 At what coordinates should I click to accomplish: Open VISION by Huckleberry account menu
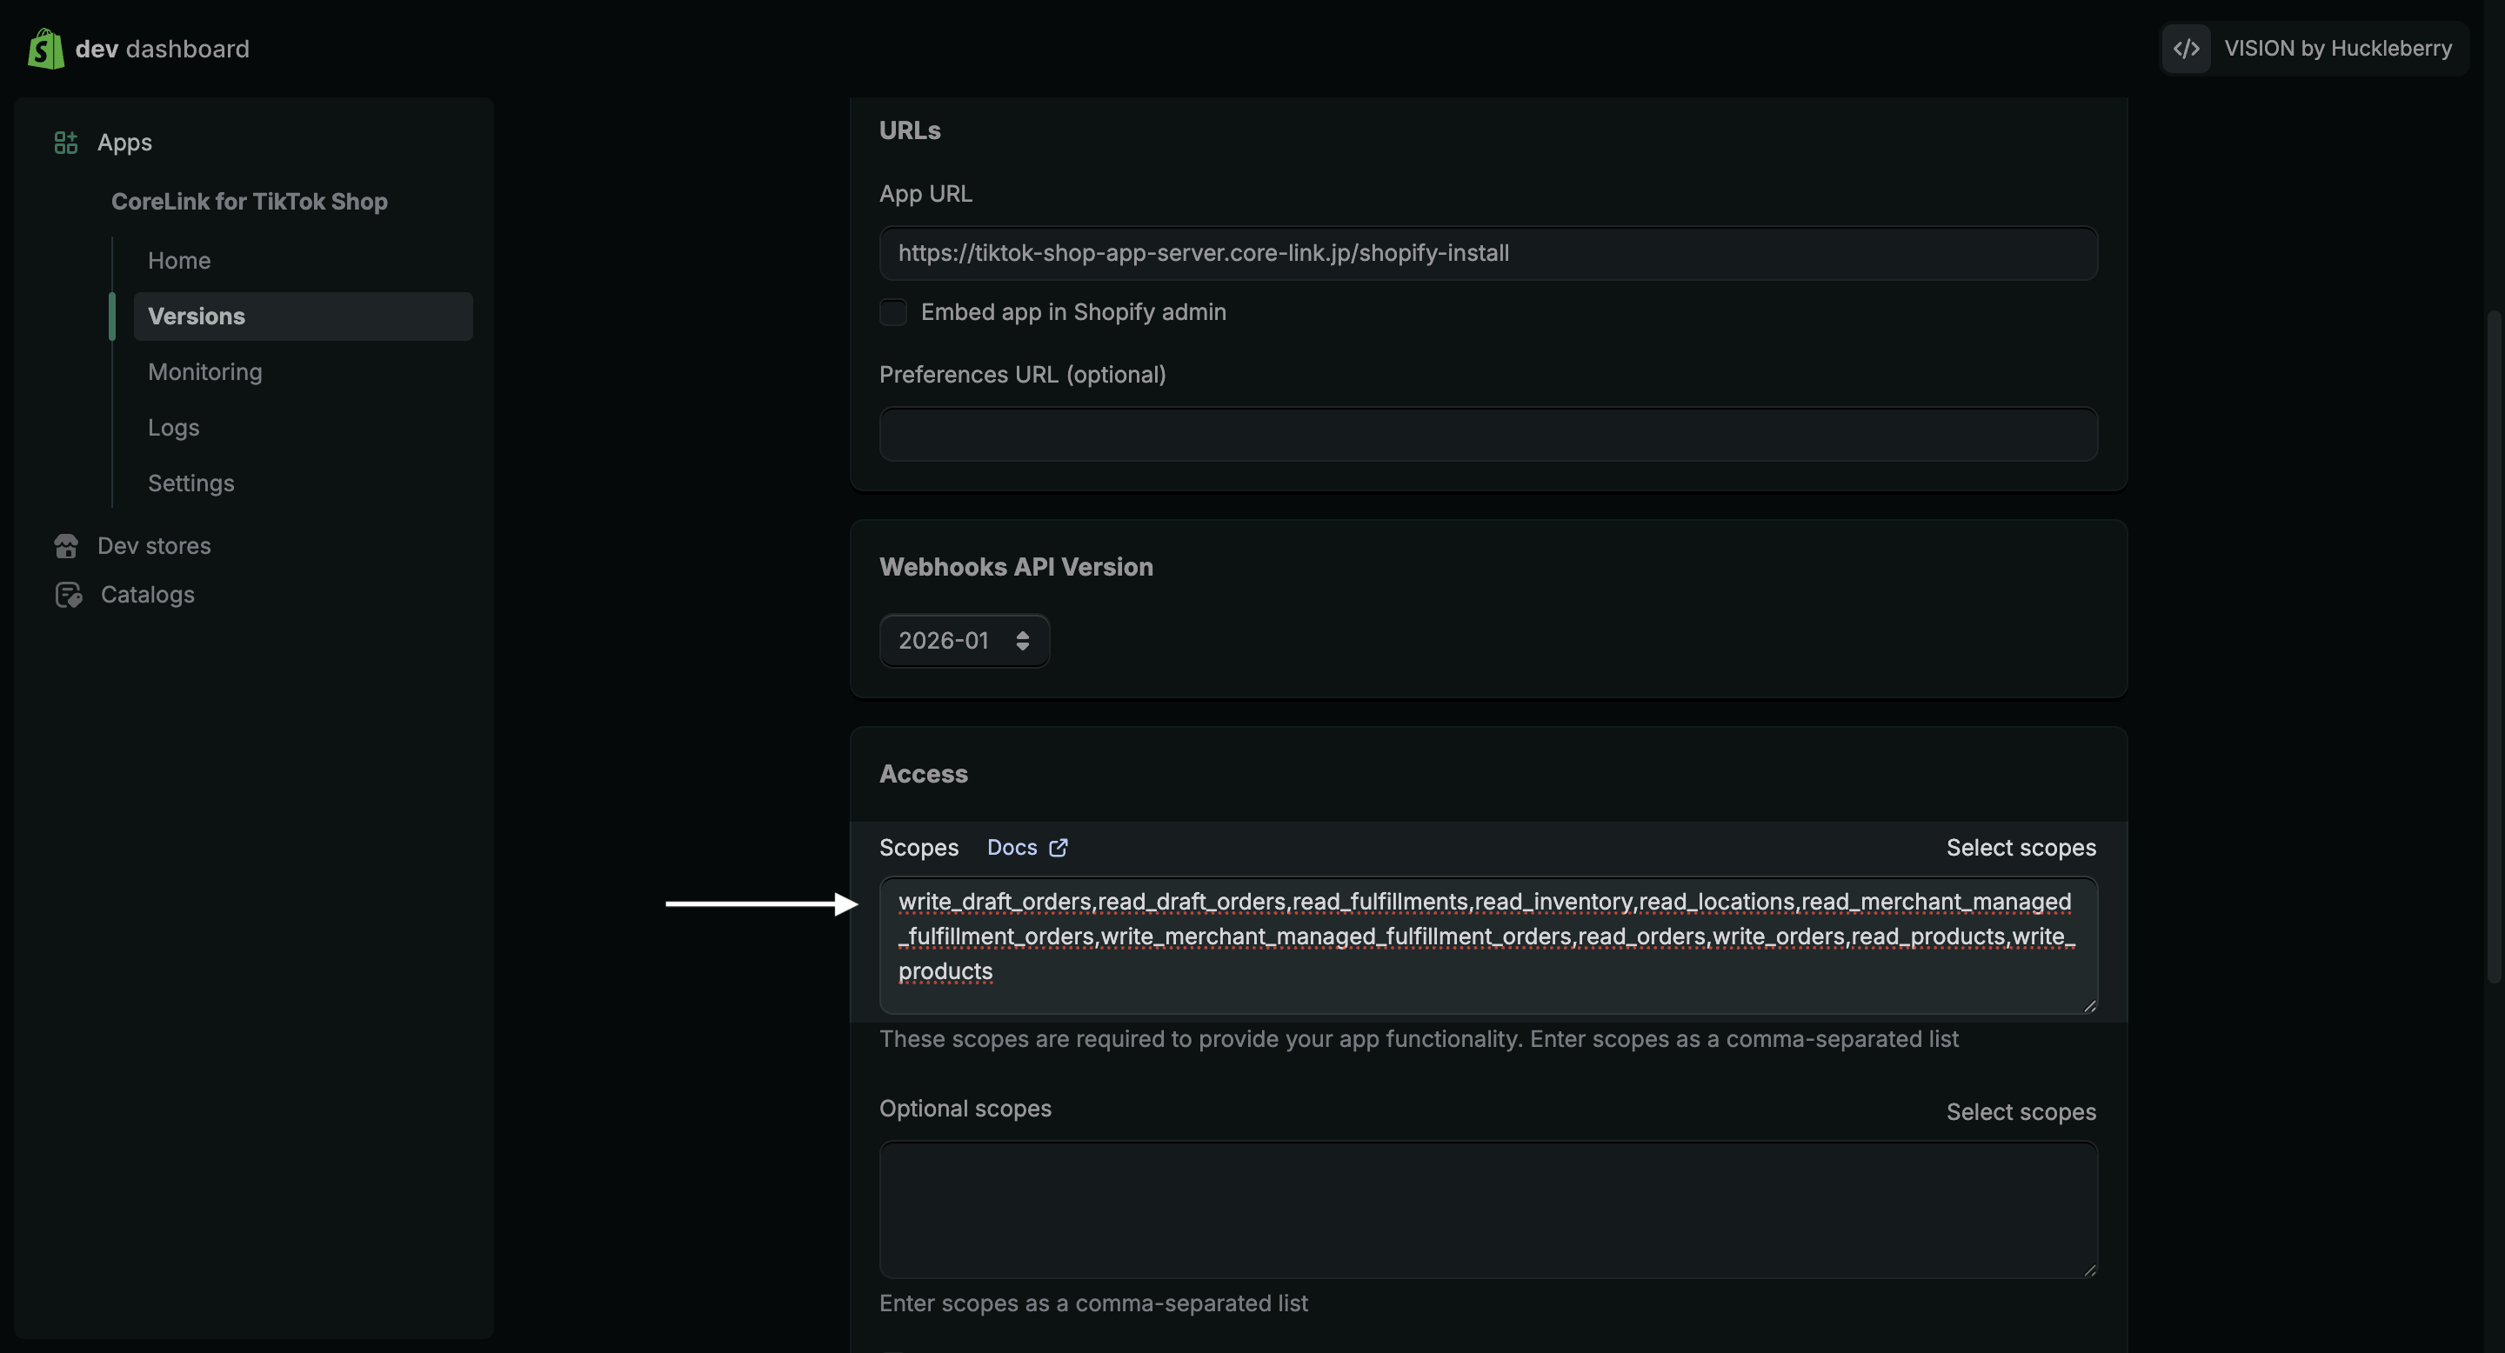pyautogui.click(x=2337, y=49)
